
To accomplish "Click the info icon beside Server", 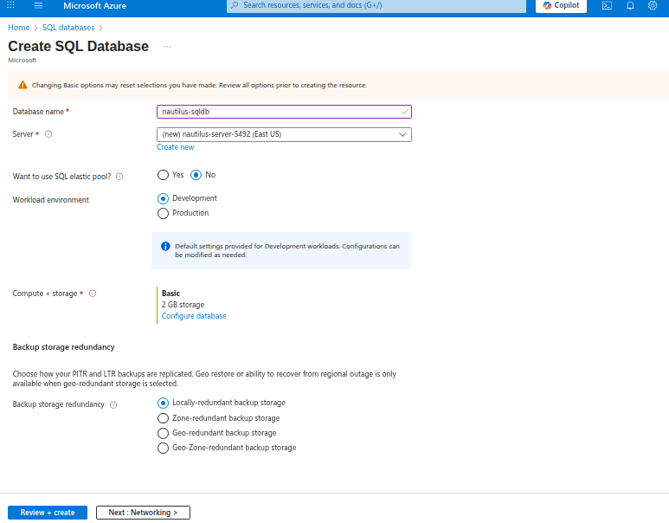I will (48, 134).
